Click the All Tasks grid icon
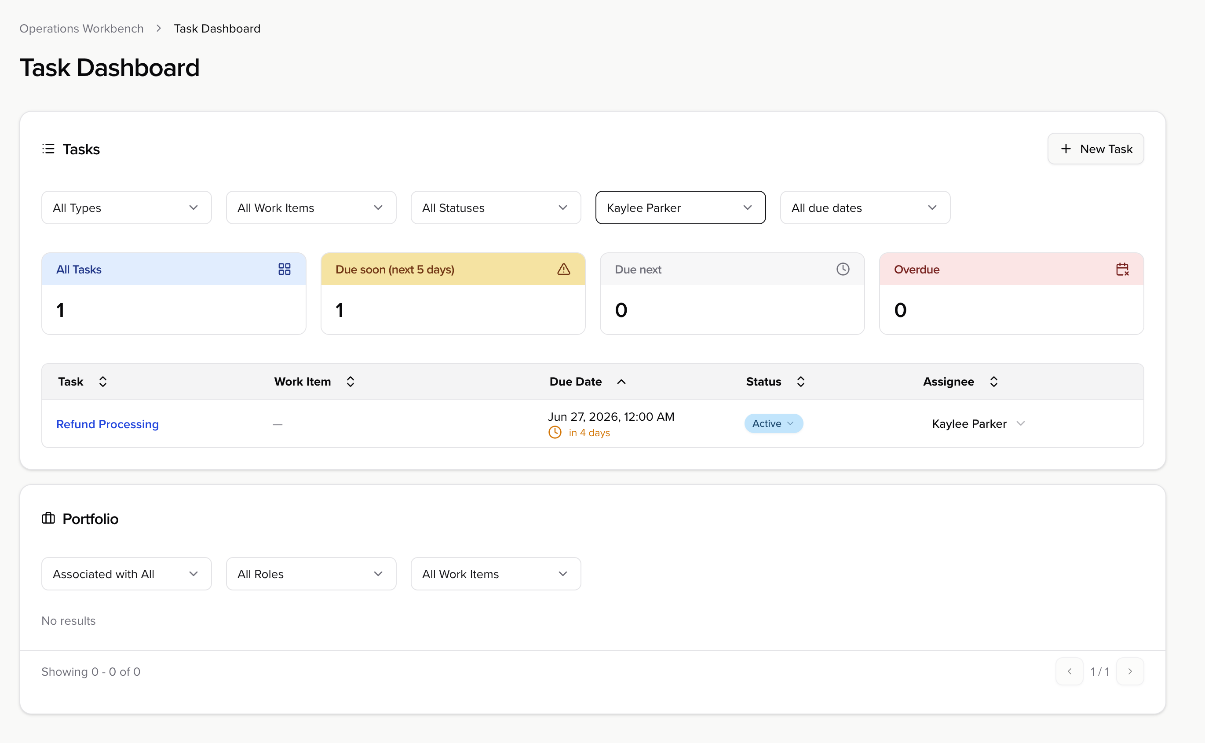The height and width of the screenshot is (743, 1205). point(284,270)
